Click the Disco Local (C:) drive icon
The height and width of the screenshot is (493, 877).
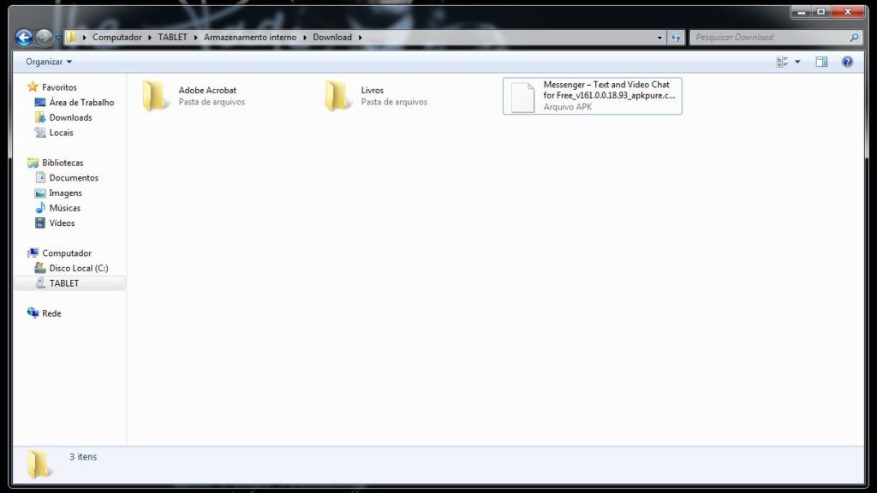40,268
